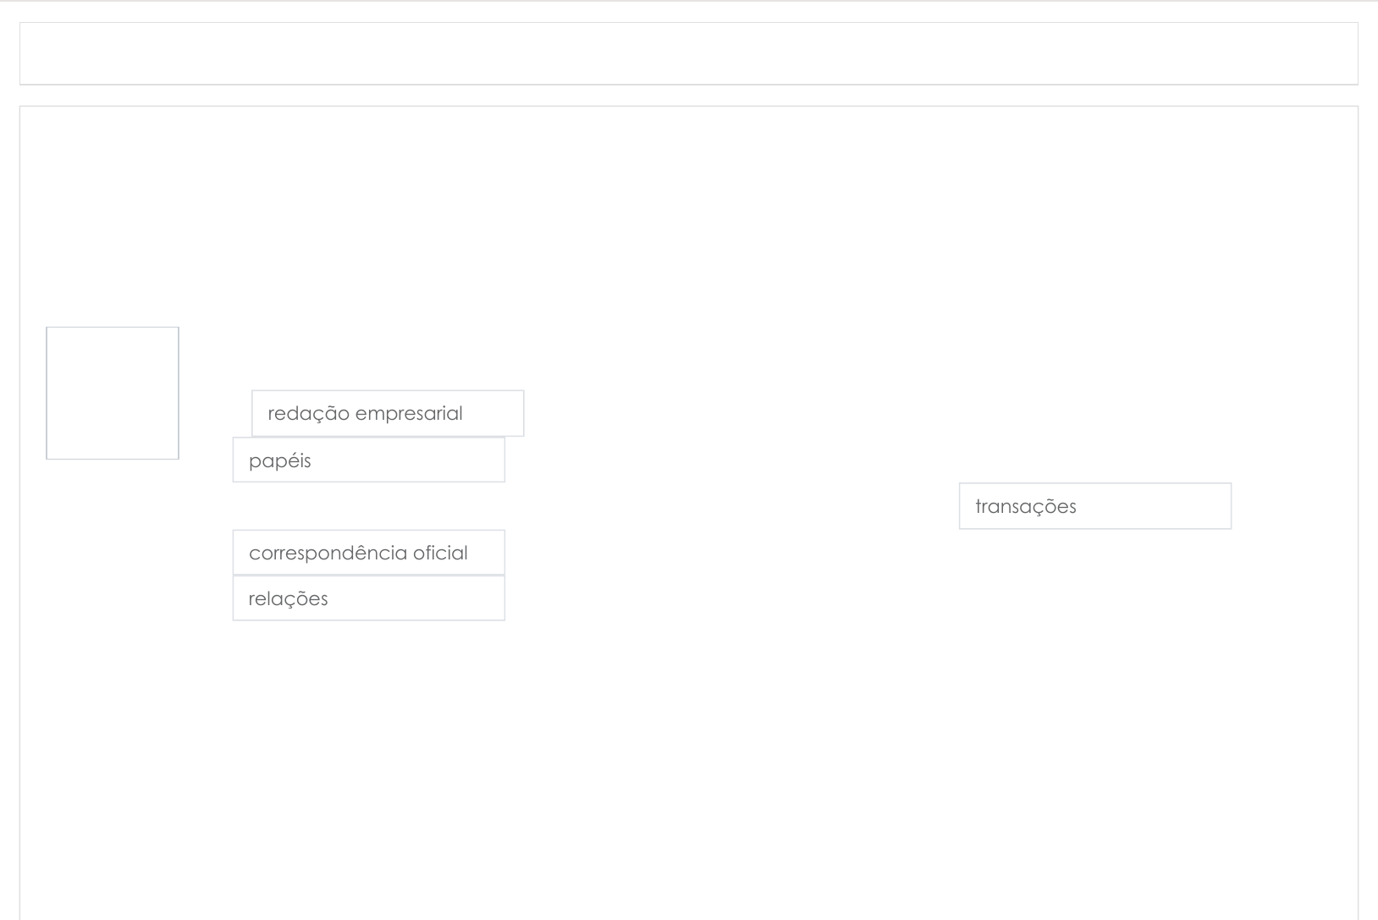Click the gap between "papéis" and "correspondência oficial"
This screenshot has height=920, width=1378.
coord(368,506)
